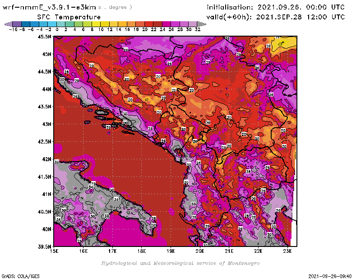Click the latitude label '40N'
The height and width of the screenshot is (279, 361).
[46, 229]
